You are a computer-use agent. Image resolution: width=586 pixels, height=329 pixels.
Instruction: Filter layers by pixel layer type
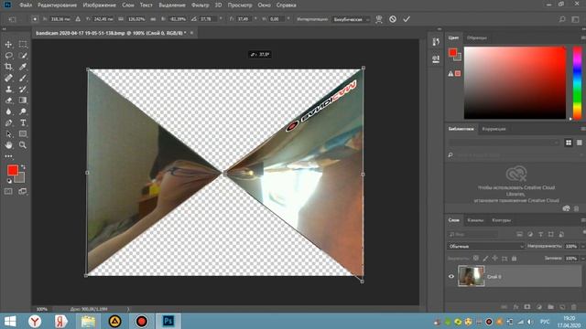pyautogui.click(x=519, y=234)
